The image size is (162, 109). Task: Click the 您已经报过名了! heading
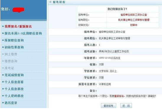coord(117,9)
